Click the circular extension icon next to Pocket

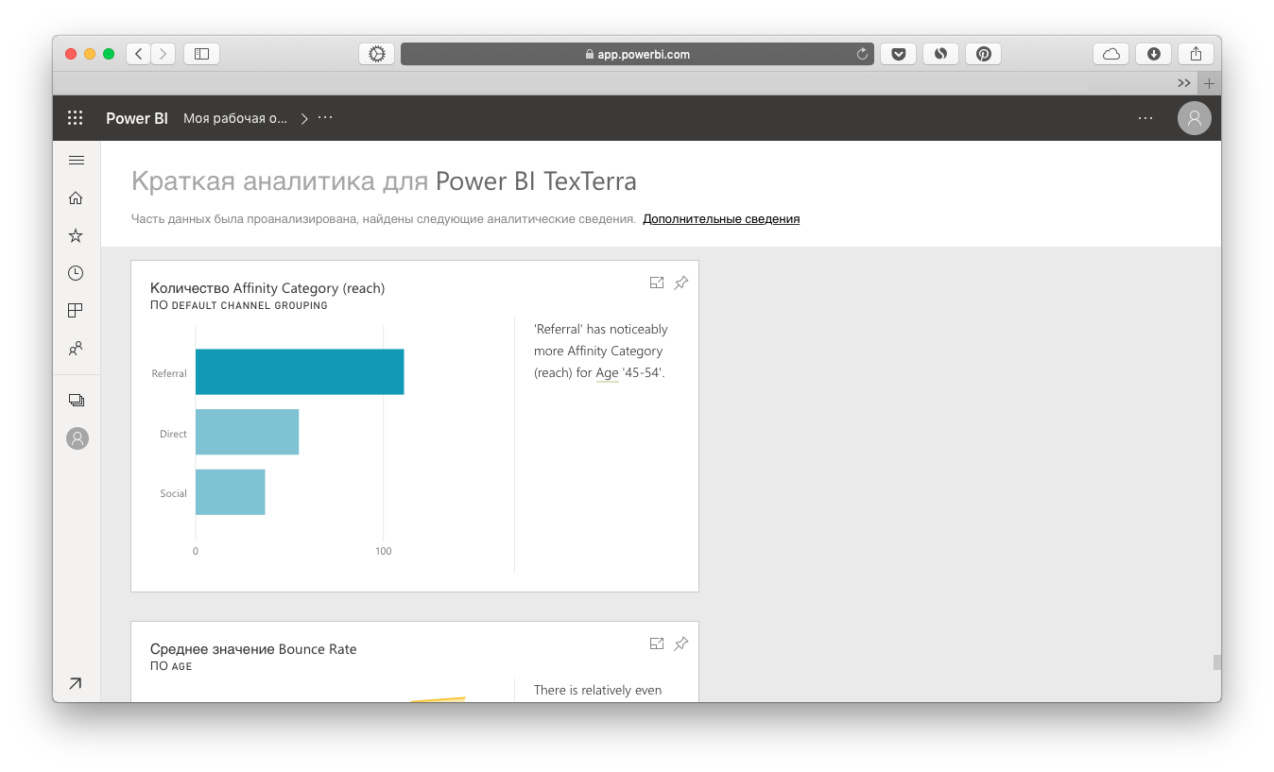940,54
